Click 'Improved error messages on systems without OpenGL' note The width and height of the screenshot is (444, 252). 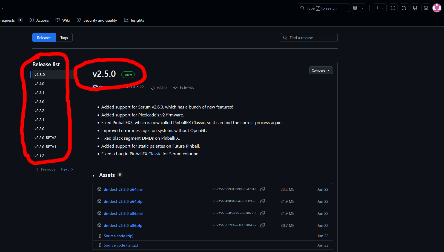pyautogui.click(x=154, y=131)
